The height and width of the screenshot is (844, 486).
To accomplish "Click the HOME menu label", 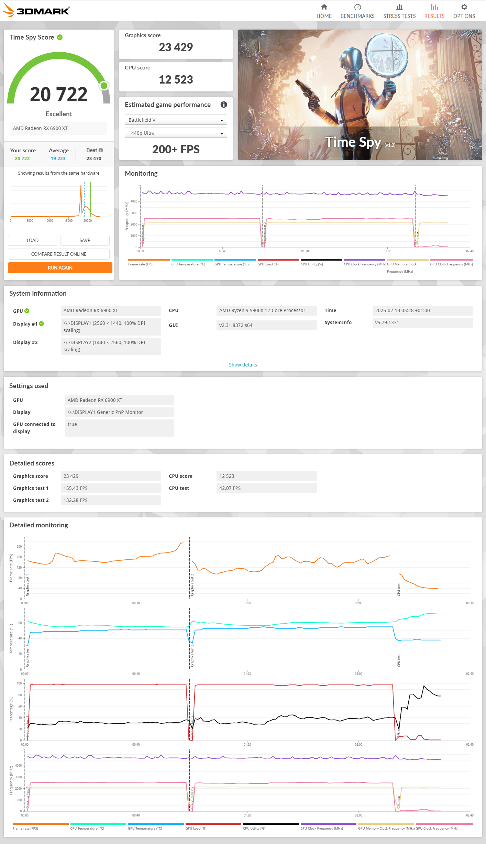I will 324,16.
